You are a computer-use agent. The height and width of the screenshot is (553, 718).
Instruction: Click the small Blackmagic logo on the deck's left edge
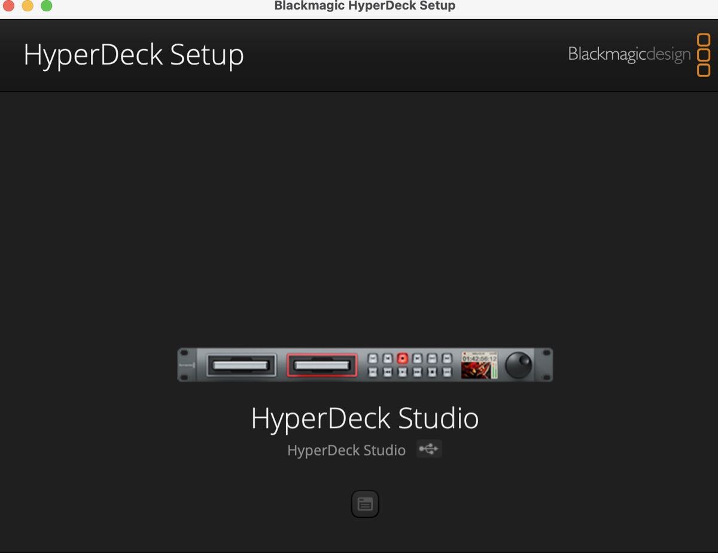[x=187, y=364]
